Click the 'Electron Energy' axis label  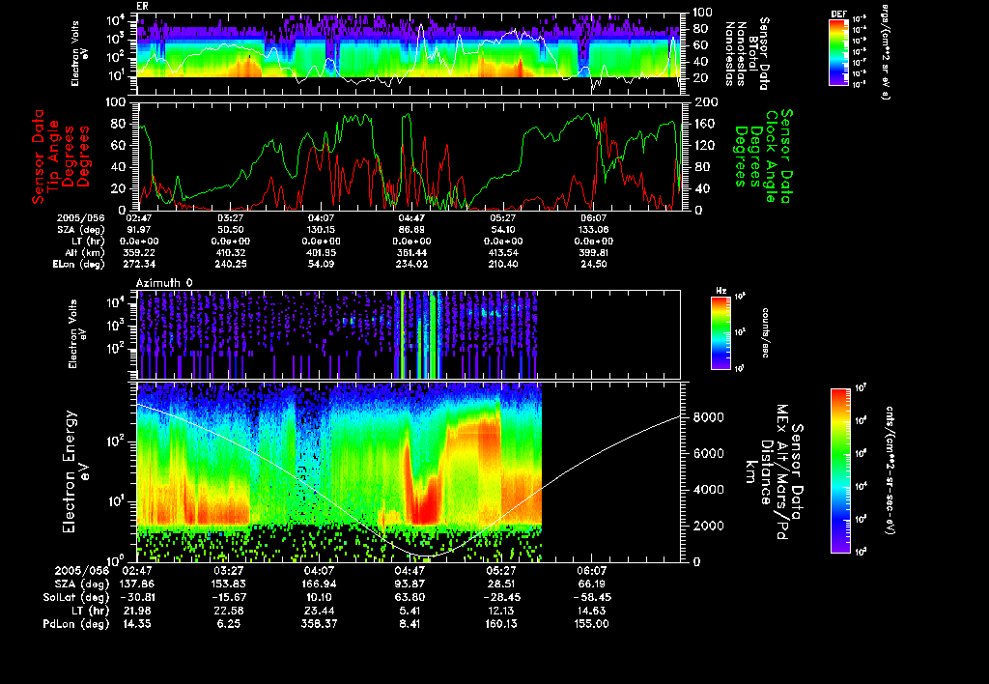point(70,472)
